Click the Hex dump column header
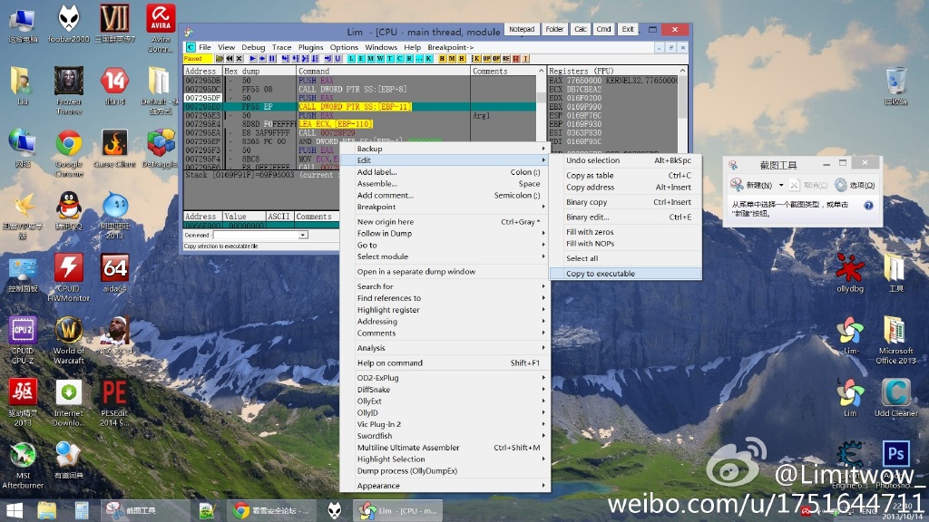This screenshot has width=929, height=522. (x=259, y=71)
